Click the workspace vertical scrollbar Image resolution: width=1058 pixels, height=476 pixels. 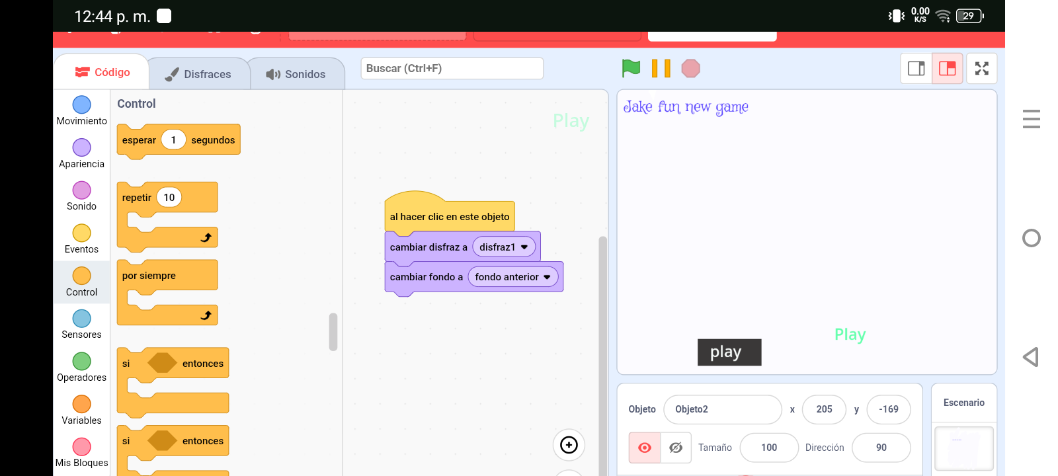(602, 356)
